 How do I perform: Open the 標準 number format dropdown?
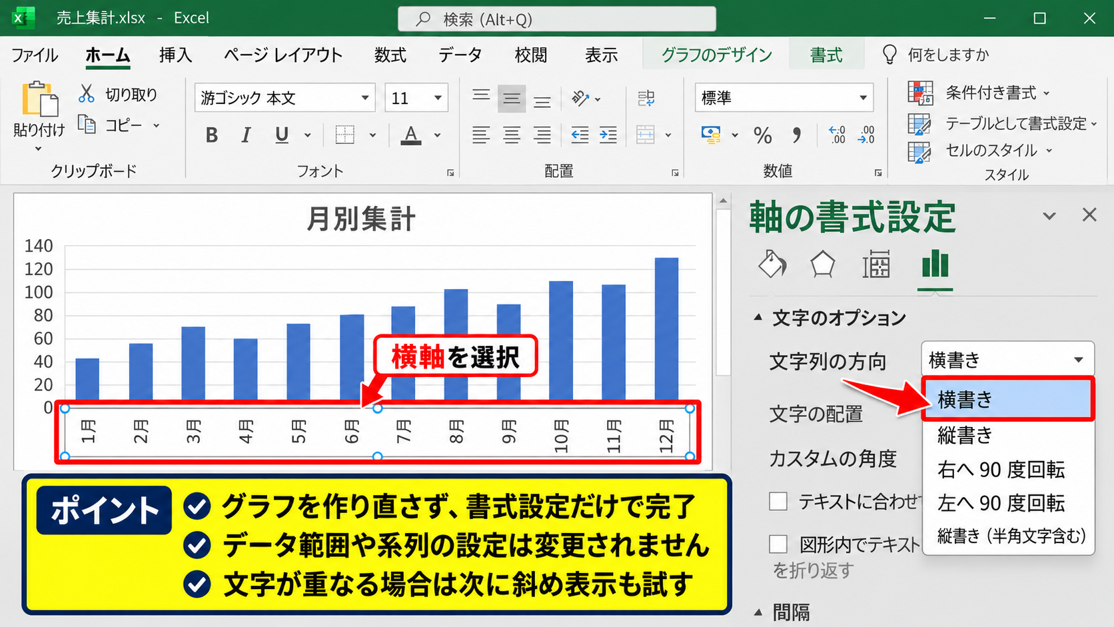coord(863,98)
